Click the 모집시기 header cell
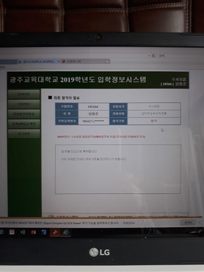 coord(119,107)
